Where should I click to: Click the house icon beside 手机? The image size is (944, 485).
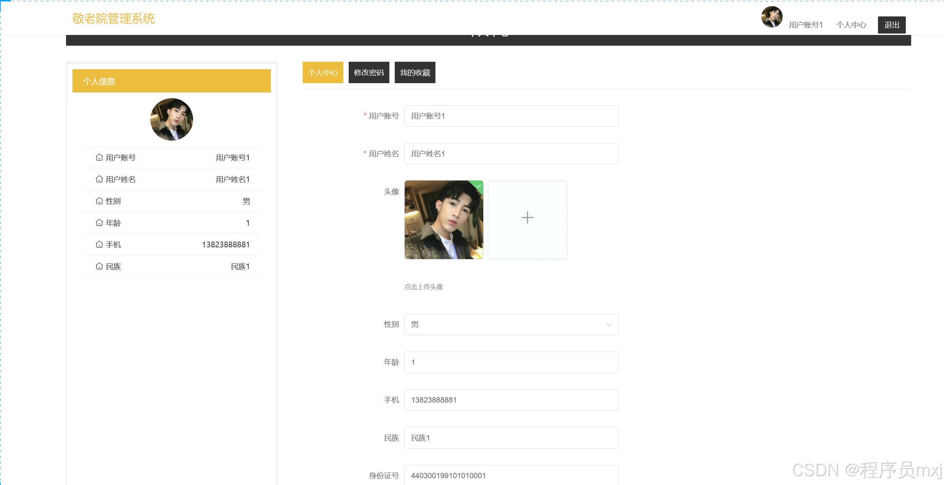99,244
